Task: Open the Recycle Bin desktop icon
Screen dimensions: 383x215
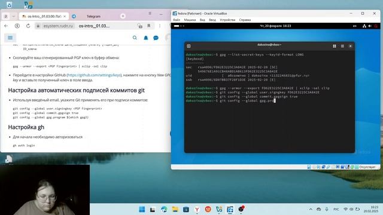Action: point(10,4)
